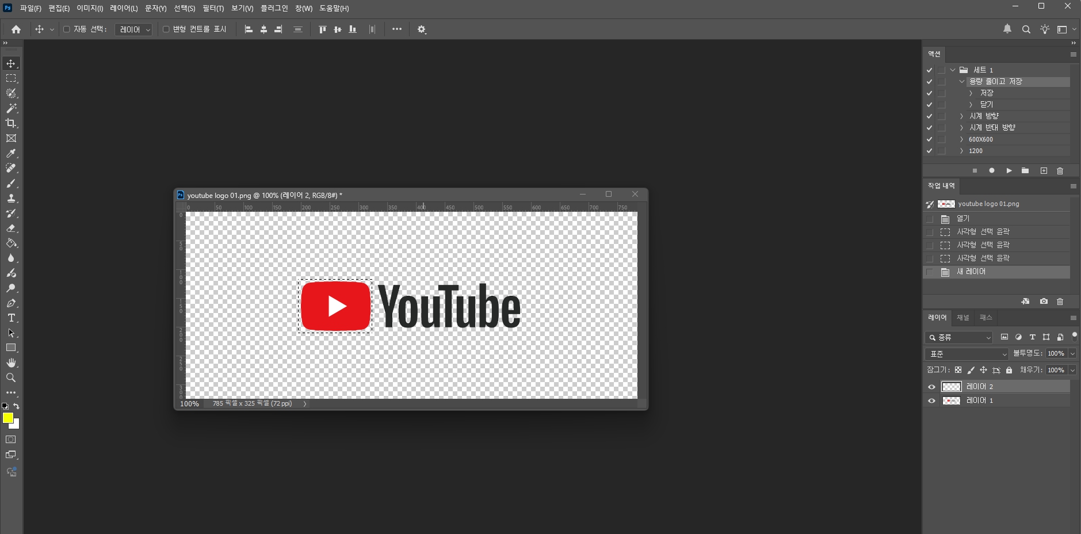Viewport: 1081px width, 534px height.
Task: Align top edges in options bar
Action: coord(322,29)
